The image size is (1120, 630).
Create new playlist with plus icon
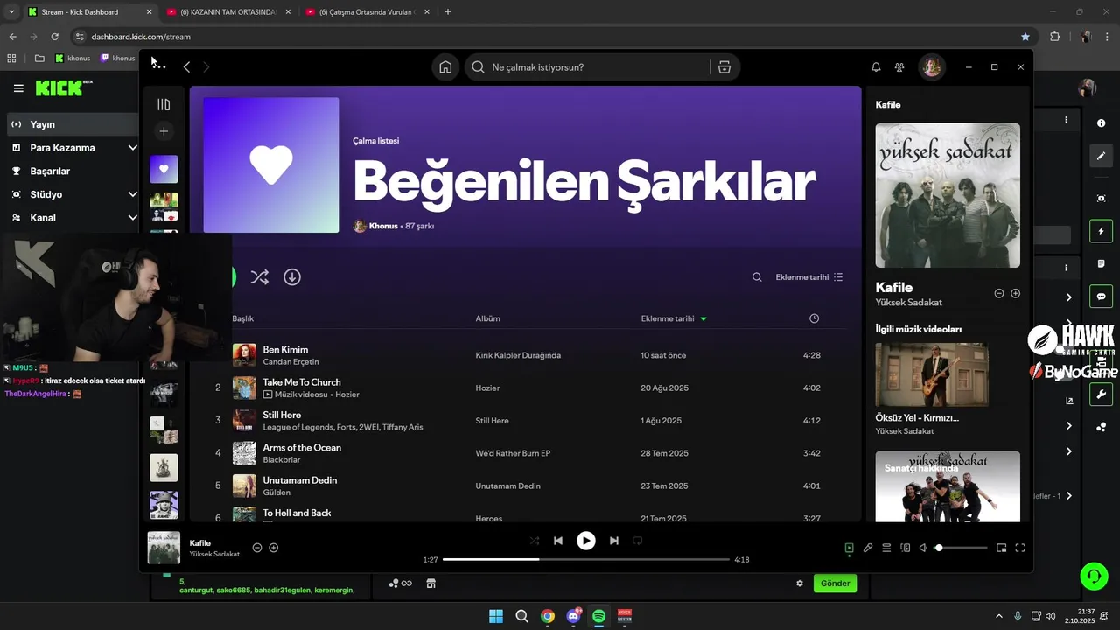[164, 131]
